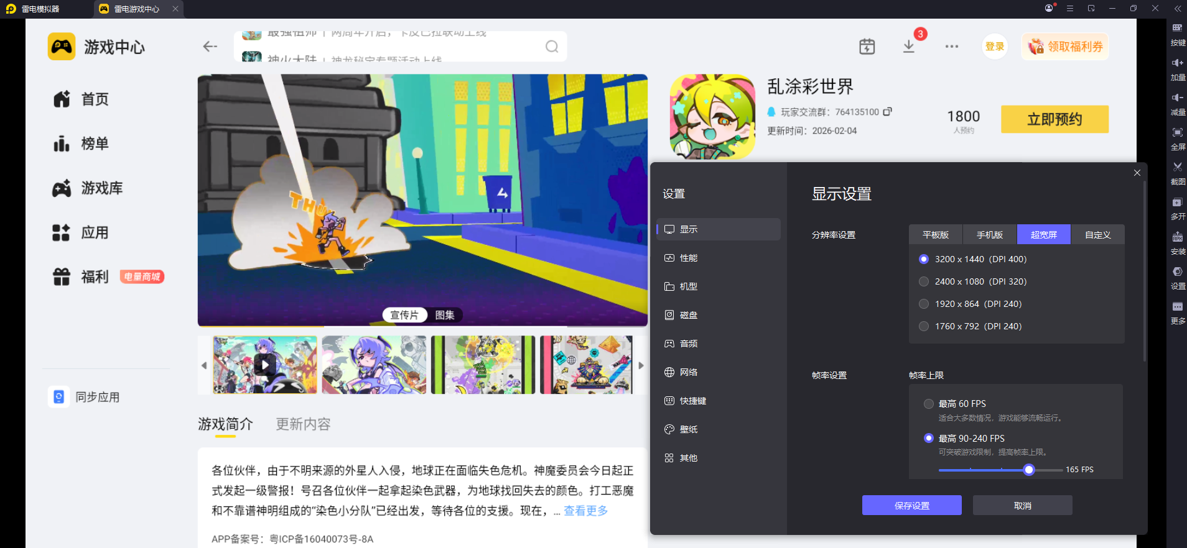Image resolution: width=1187 pixels, height=548 pixels.
Task: Click 立即预约 to pre-register the game
Action: coord(1055,119)
